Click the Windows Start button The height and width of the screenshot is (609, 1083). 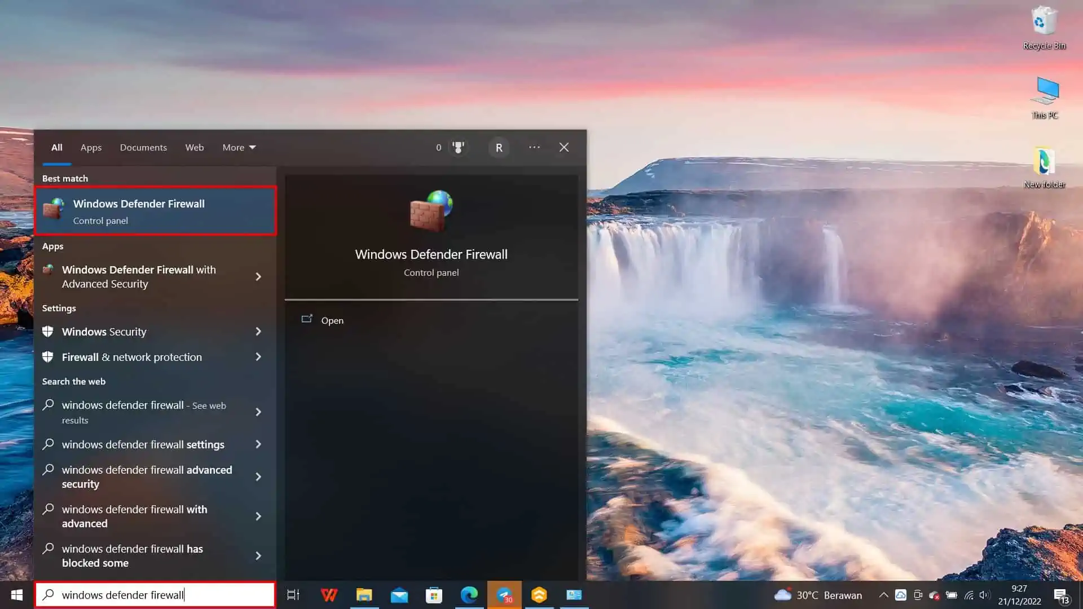[x=17, y=595]
